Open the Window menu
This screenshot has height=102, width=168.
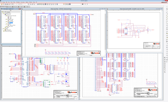31,2
